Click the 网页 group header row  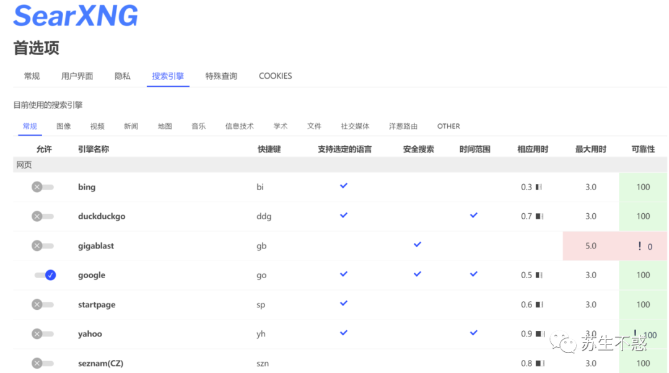click(340, 165)
